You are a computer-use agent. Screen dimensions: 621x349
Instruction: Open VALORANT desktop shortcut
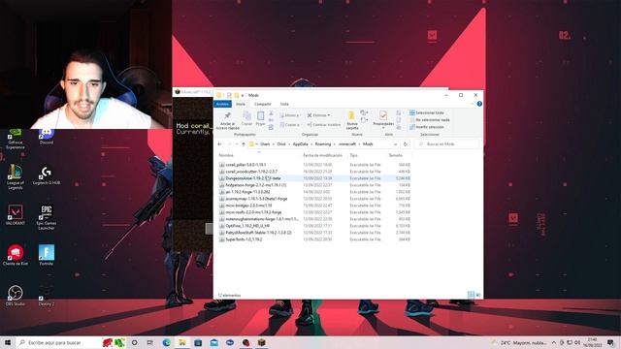click(16, 215)
